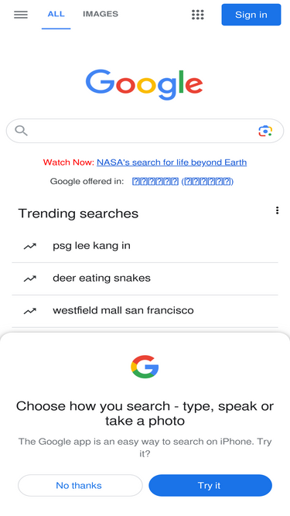Open trending searches three-dot options
The height and width of the screenshot is (516, 290).
coord(277,210)
